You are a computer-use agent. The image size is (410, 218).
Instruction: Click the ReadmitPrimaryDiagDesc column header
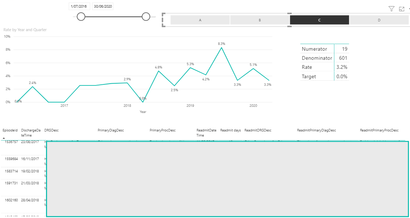pos(316,130)
